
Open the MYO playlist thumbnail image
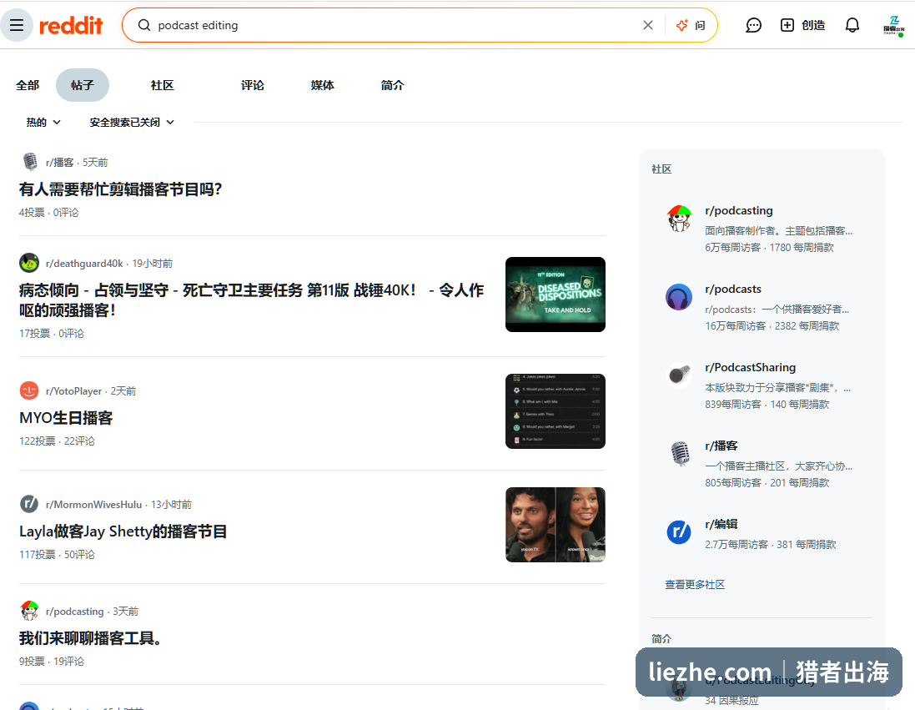pos(555,411)
